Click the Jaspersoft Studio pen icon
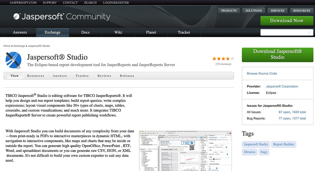 pyautogui.click(x=14, y=60)
